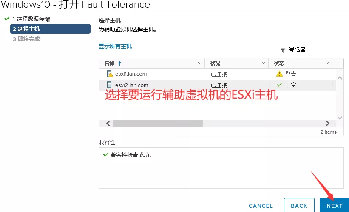Click the yellow warning status icon
Screen dimensions: 349x212
pos(279,74)
